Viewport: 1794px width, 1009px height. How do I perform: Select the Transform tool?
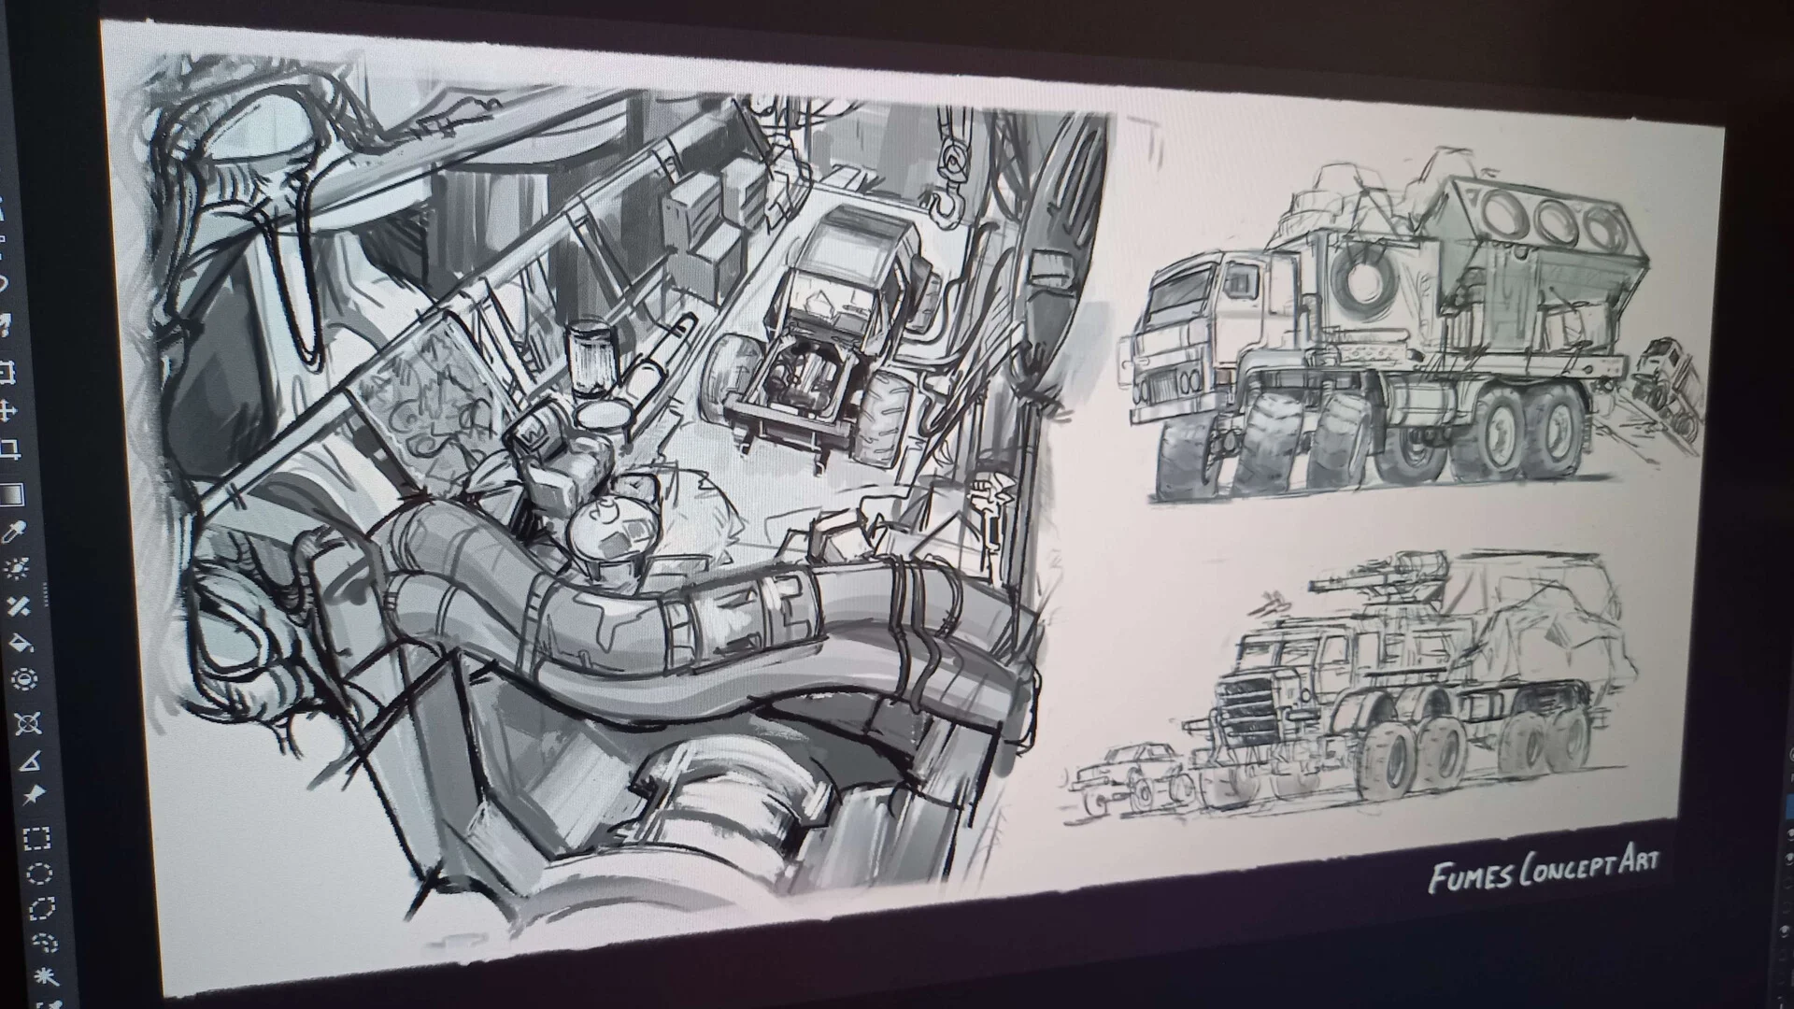point(6,374)
